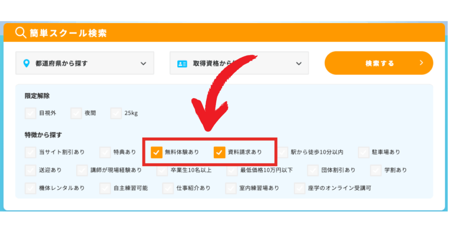Select 当サイト割引あり checkbox
The width and height of the screenshot is (453, 238).
coord(31,152)
